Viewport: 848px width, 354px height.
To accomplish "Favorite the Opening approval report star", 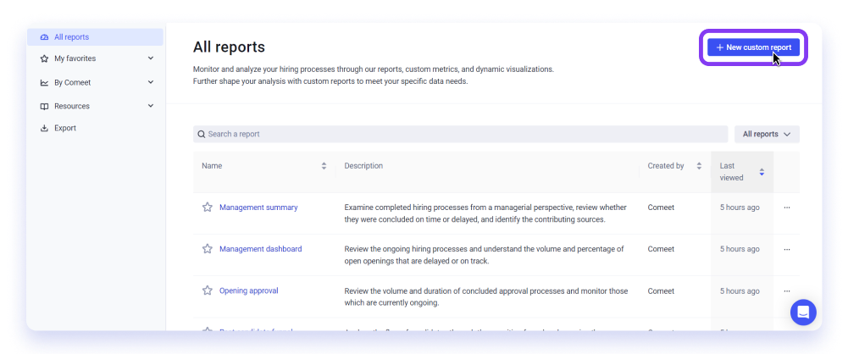I will click(x=208, y=290).
